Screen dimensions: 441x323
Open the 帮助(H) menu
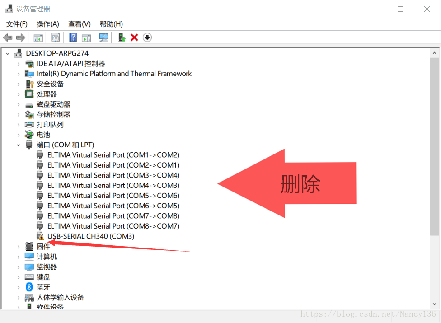tap(111, 24)
